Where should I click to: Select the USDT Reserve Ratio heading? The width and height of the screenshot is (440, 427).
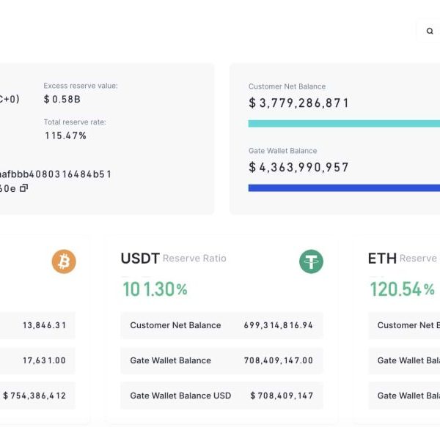[173, 258]
